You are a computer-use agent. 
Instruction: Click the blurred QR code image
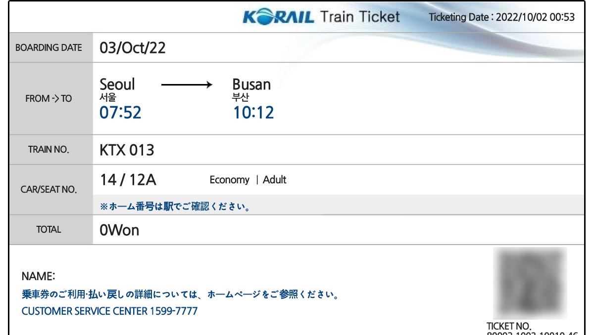click(530, 283)
